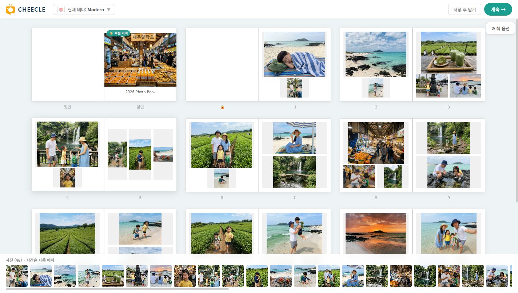Select the family tea field photo on page 6
Screen dimensions: 518x293
(x=222, y=145)
